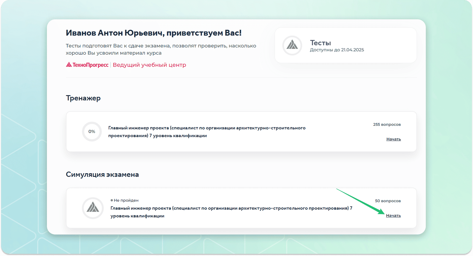Start the Симуляция экзамена test
Screen dimensions: 473x256
pos(393,215)
